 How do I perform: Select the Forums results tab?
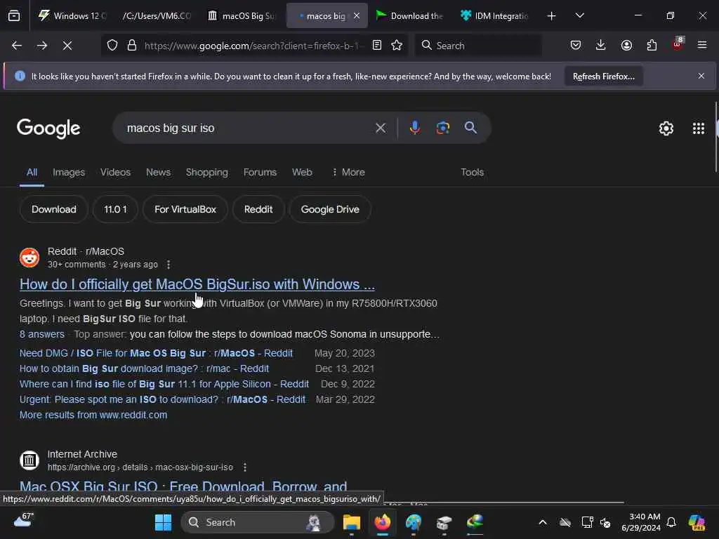point(260,173)
